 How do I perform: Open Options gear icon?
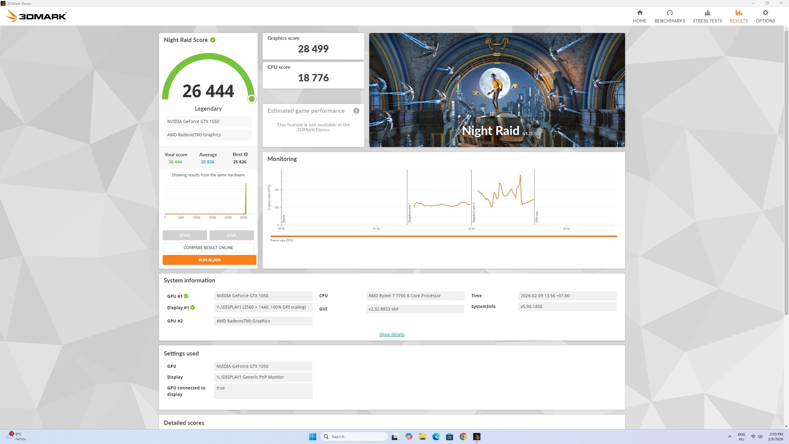click(x=765, y=13)
